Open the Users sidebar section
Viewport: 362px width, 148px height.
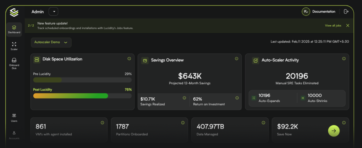tap(14, 117)
